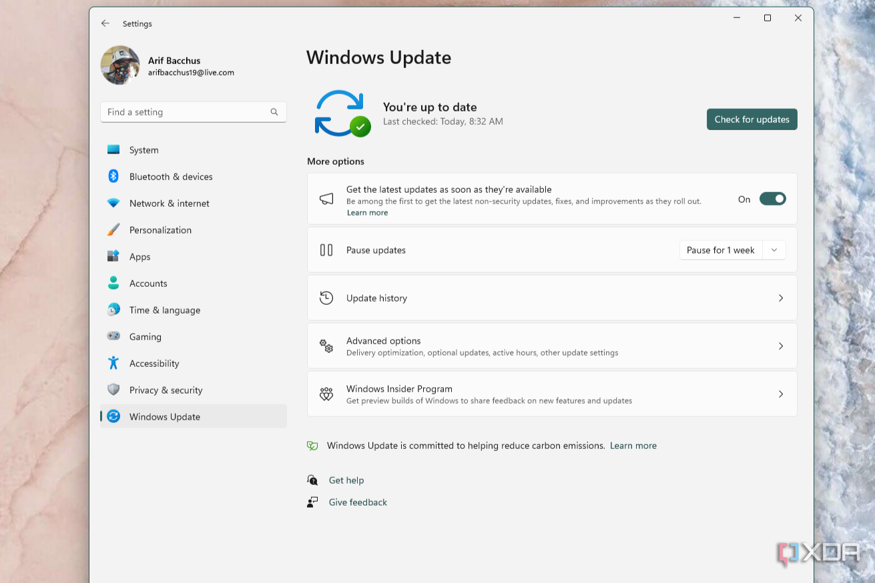
Task: Click the megaphone icon for latest updates
Action: coord(326,199)
